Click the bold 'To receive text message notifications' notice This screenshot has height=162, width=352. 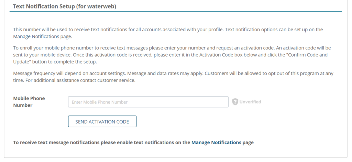pyautogui.click(x=101, y=142)
